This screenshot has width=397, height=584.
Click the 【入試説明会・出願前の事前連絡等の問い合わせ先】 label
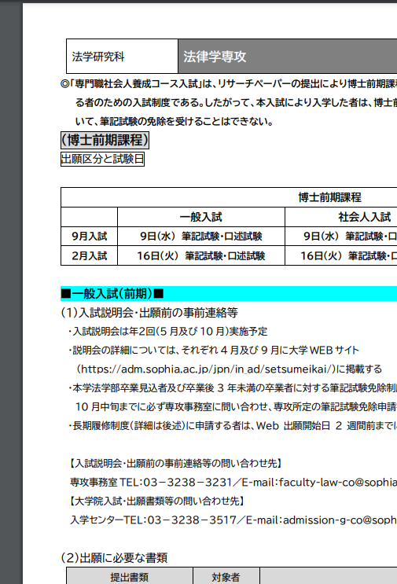(176, 463)
